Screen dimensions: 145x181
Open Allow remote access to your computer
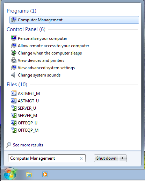click(53, 46)
